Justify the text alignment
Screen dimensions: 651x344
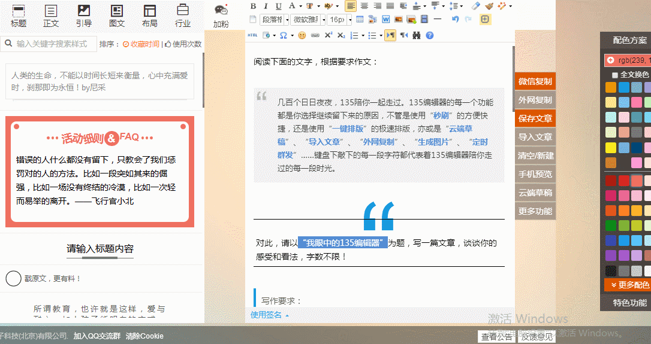[x=390, y=6]
